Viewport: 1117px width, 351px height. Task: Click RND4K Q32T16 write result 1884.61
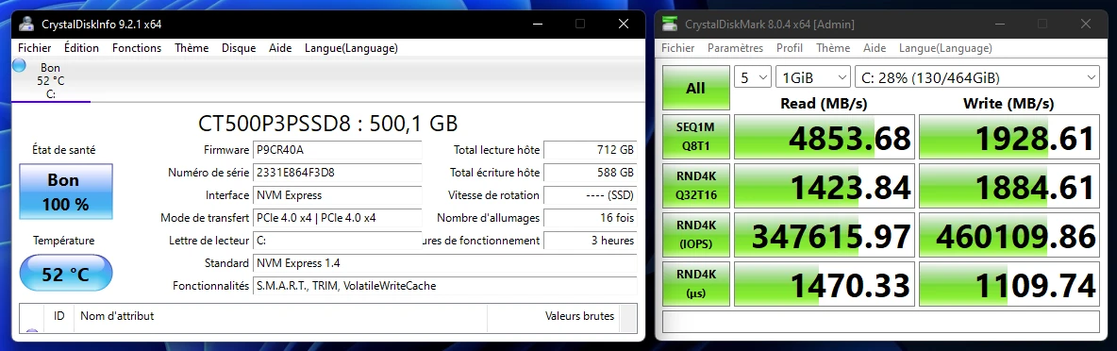click(x=1009, y=187)
